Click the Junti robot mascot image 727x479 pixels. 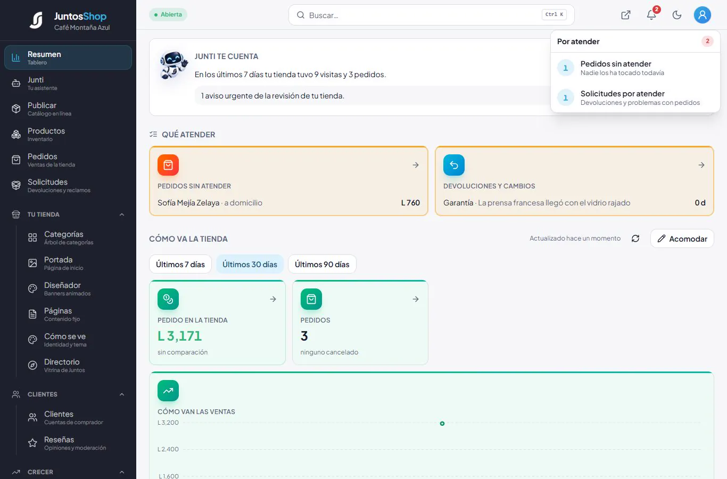click(174, 65)
